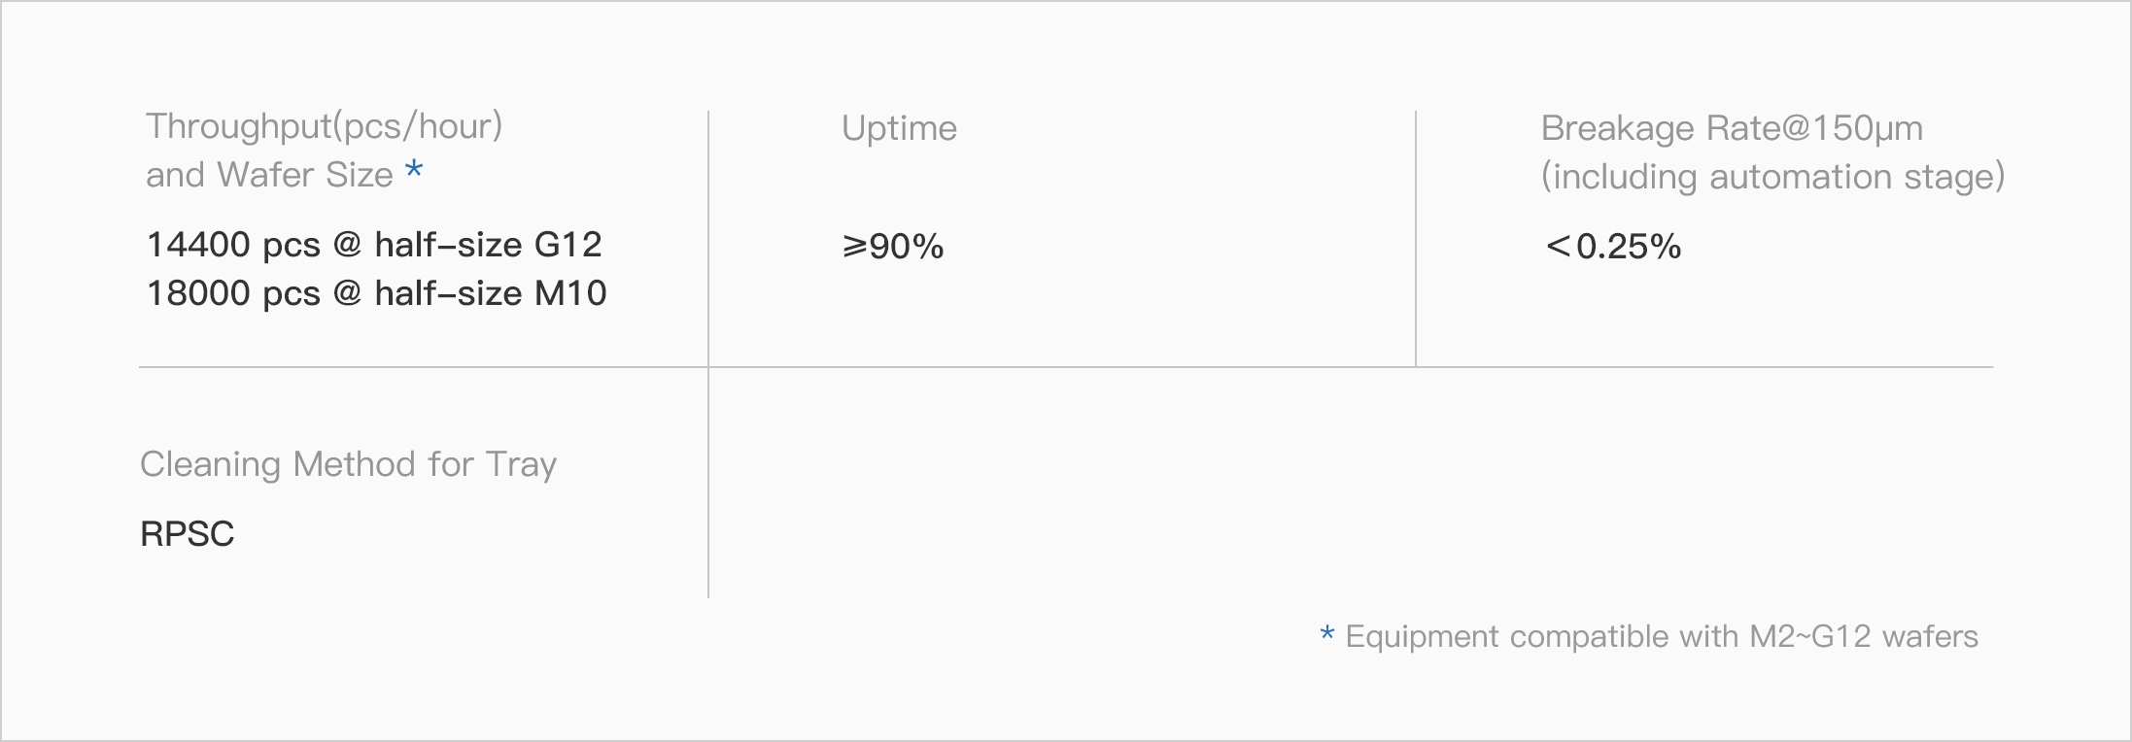Viewport: 2132px width, 742px height.
Task: Select the 0.25% breakage value
Action: tap(1629, 247)
